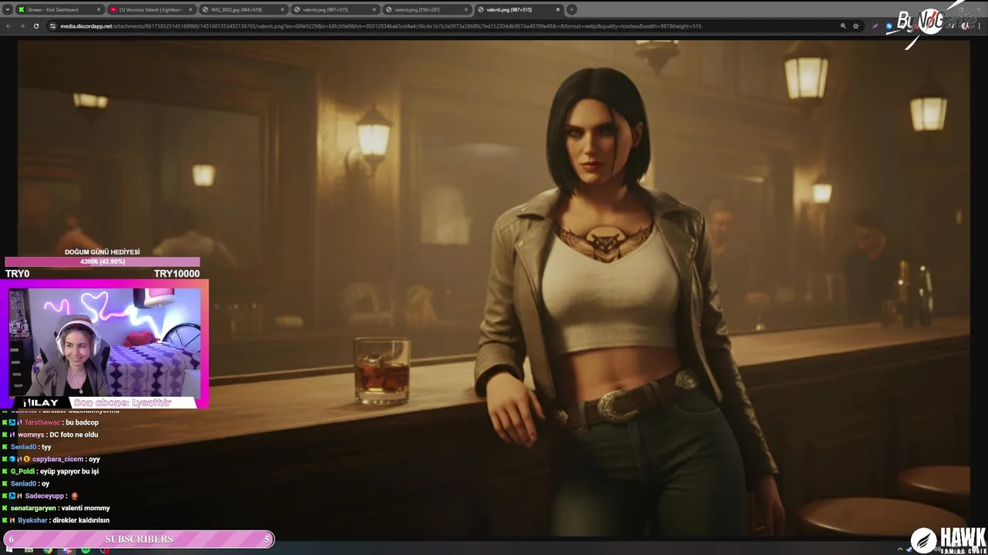Go forward to the next page
The image size is (988, 555).
tap(22, 26)
